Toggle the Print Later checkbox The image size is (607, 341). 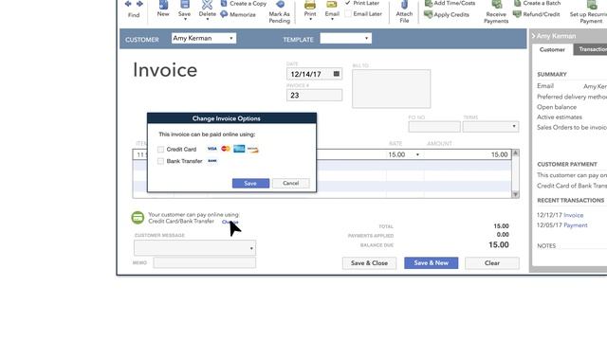(348, 3)
